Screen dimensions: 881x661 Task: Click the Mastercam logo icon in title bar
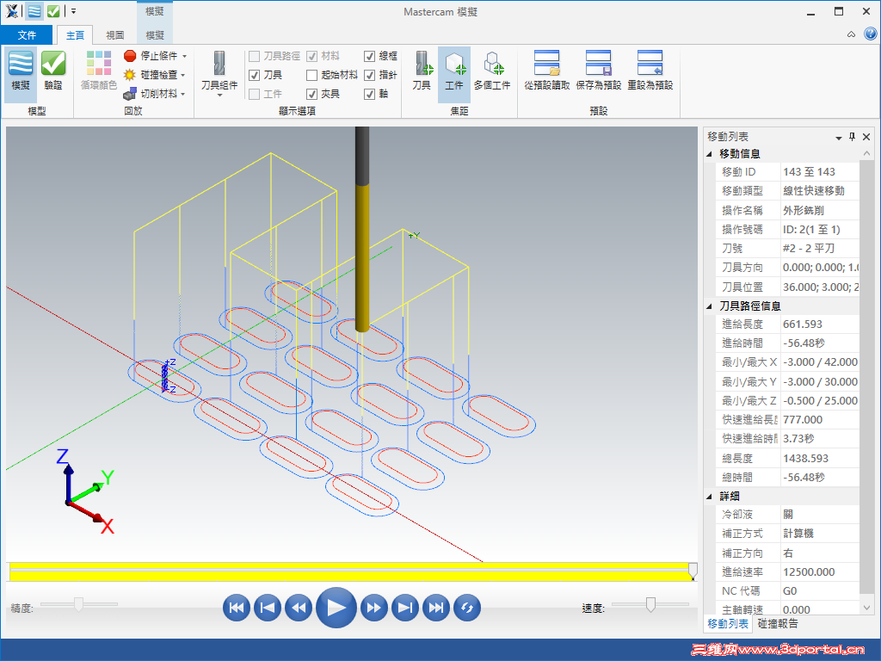point(11,11)
